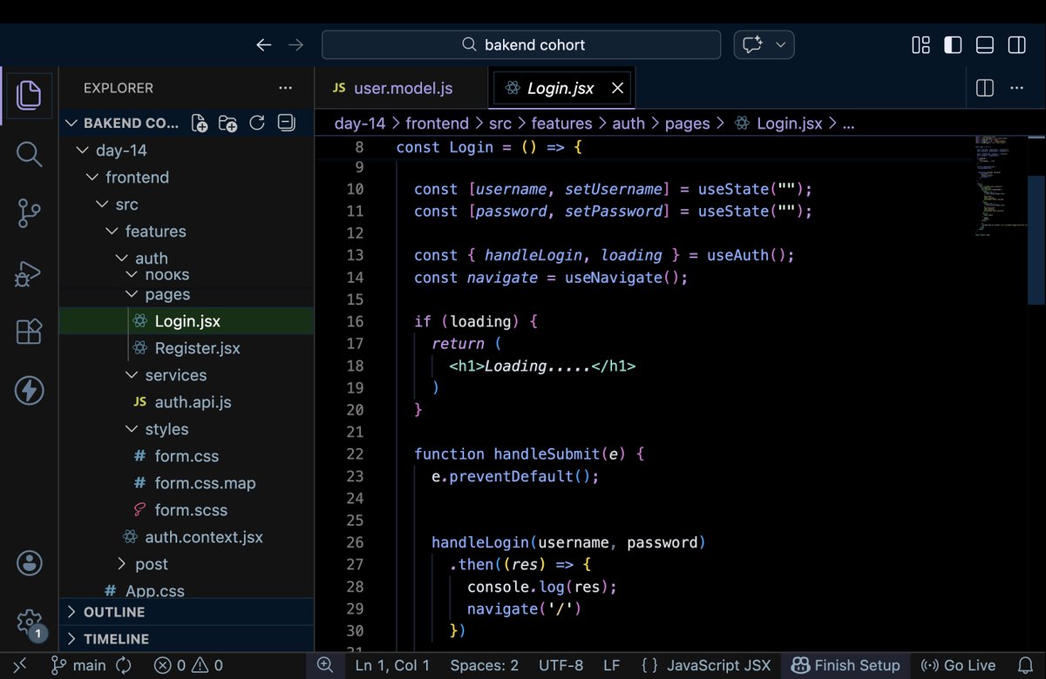The image size is (1046, 679).
Task: Collapse the styles folder
Action: pos(131,429)
